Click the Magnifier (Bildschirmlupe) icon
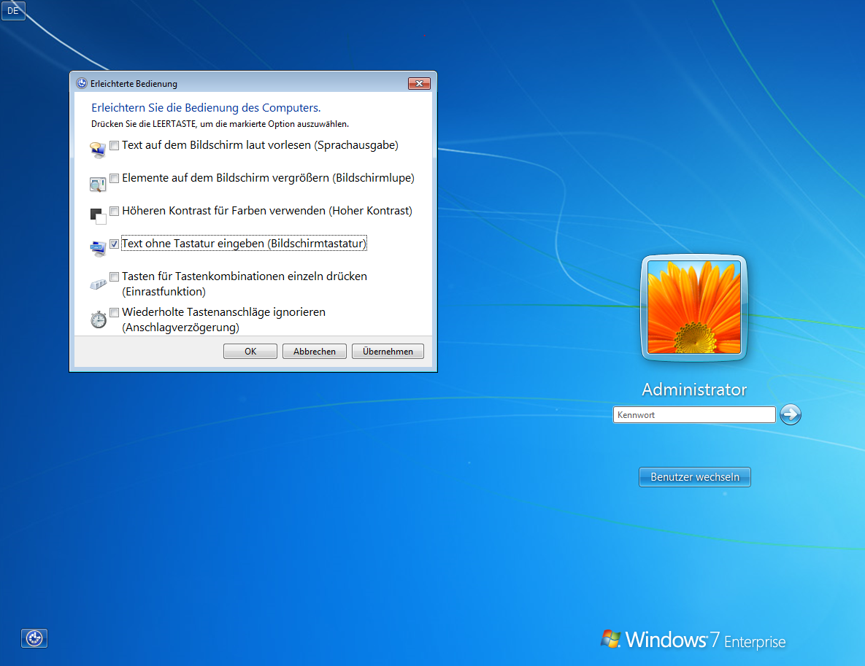The image size is (865, 666). pos(98,185)
